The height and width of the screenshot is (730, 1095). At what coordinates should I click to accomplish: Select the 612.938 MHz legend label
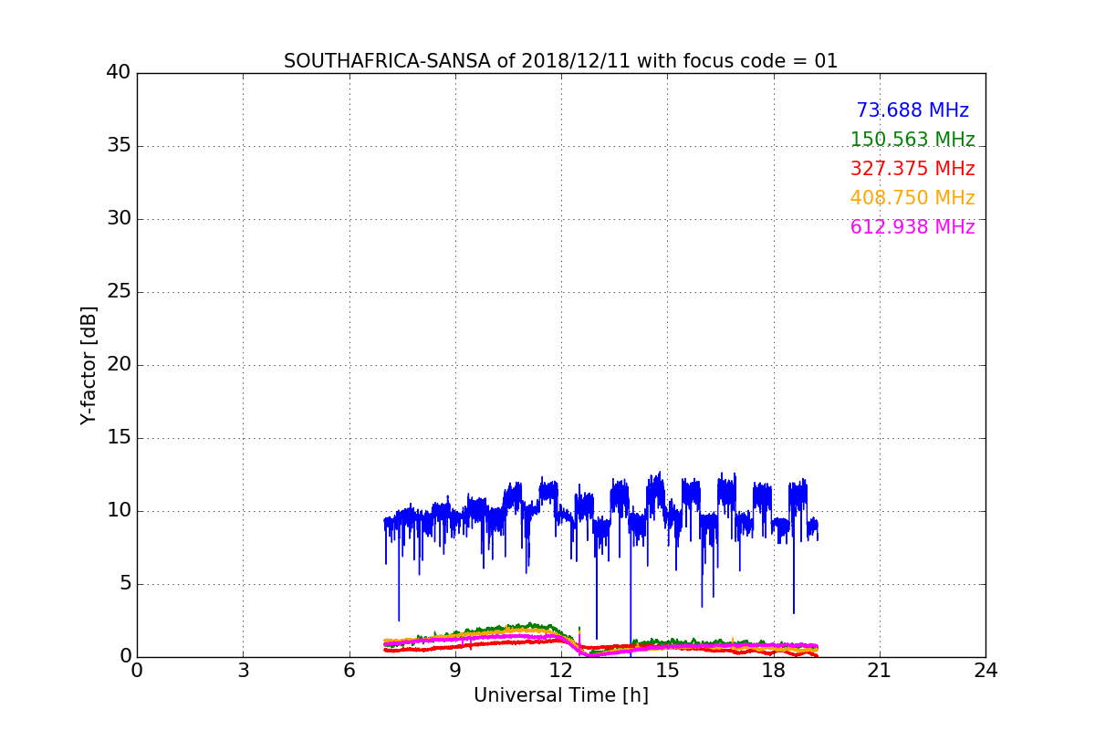pos(912,227)
